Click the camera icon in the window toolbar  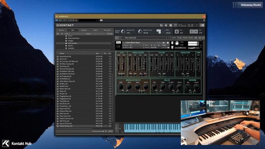(x=101, y=20)
